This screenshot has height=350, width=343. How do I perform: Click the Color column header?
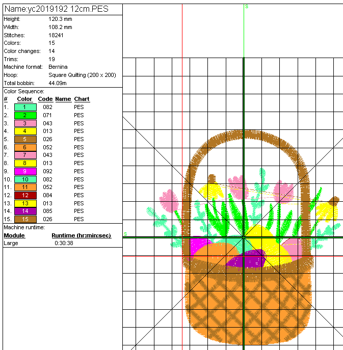point(24,99)
